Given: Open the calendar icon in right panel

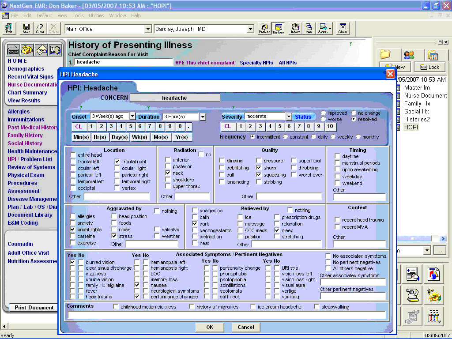Looking at the screenshot, I should (433, 54).
